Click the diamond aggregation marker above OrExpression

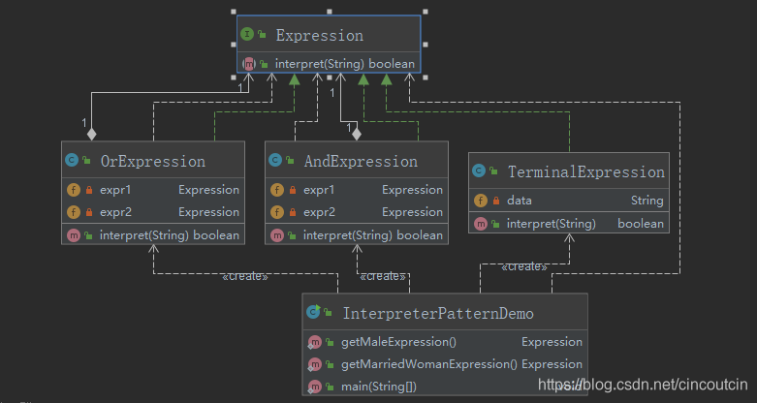pyautogui.click(x=92, y=134)
